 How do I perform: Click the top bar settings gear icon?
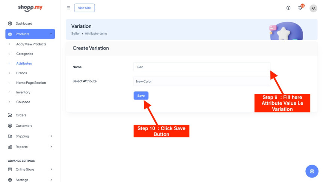coord(288,8)
